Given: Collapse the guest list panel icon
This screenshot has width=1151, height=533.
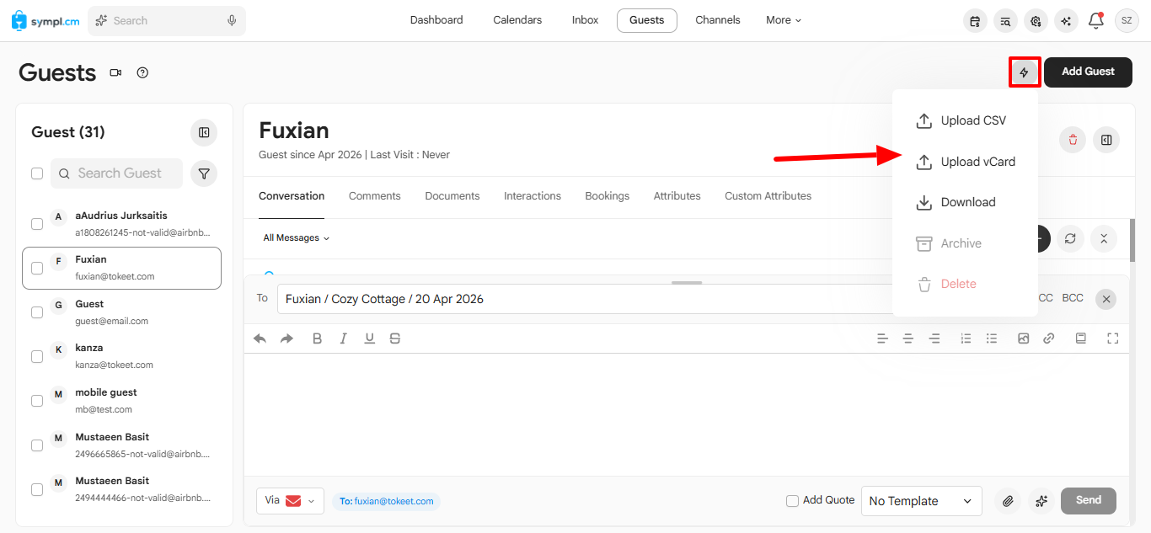Looking at the screenshot, I should click(204, 132).
